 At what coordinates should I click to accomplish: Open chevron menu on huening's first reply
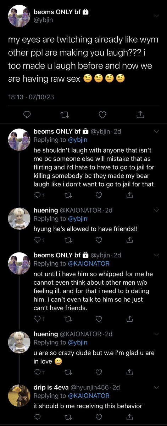[x=157, y=211]
